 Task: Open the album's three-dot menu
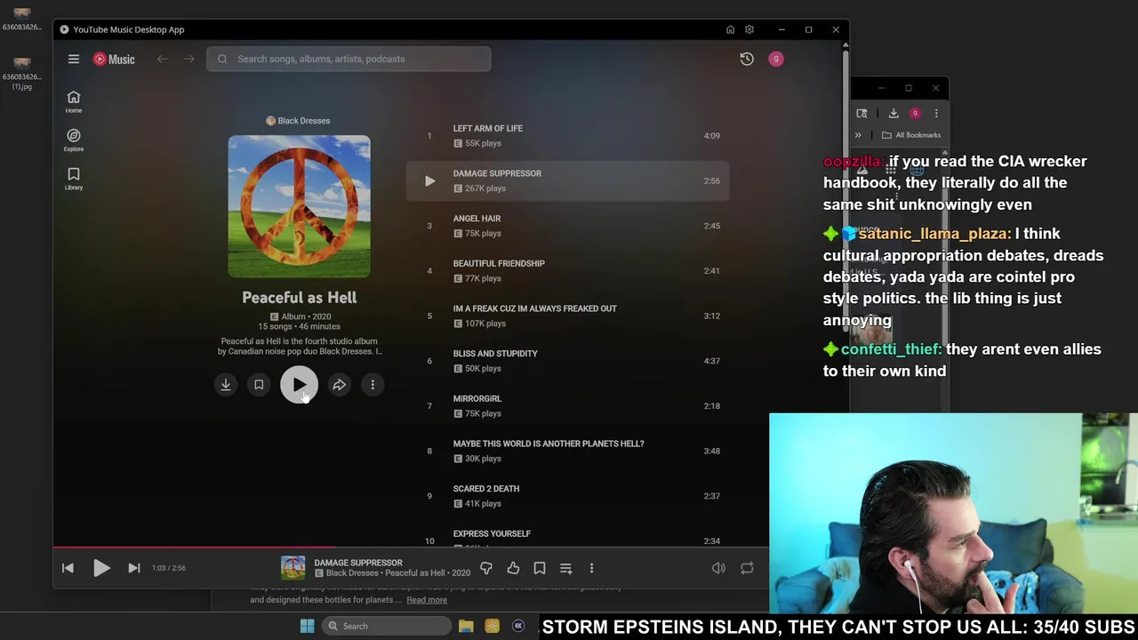point(373,385)
